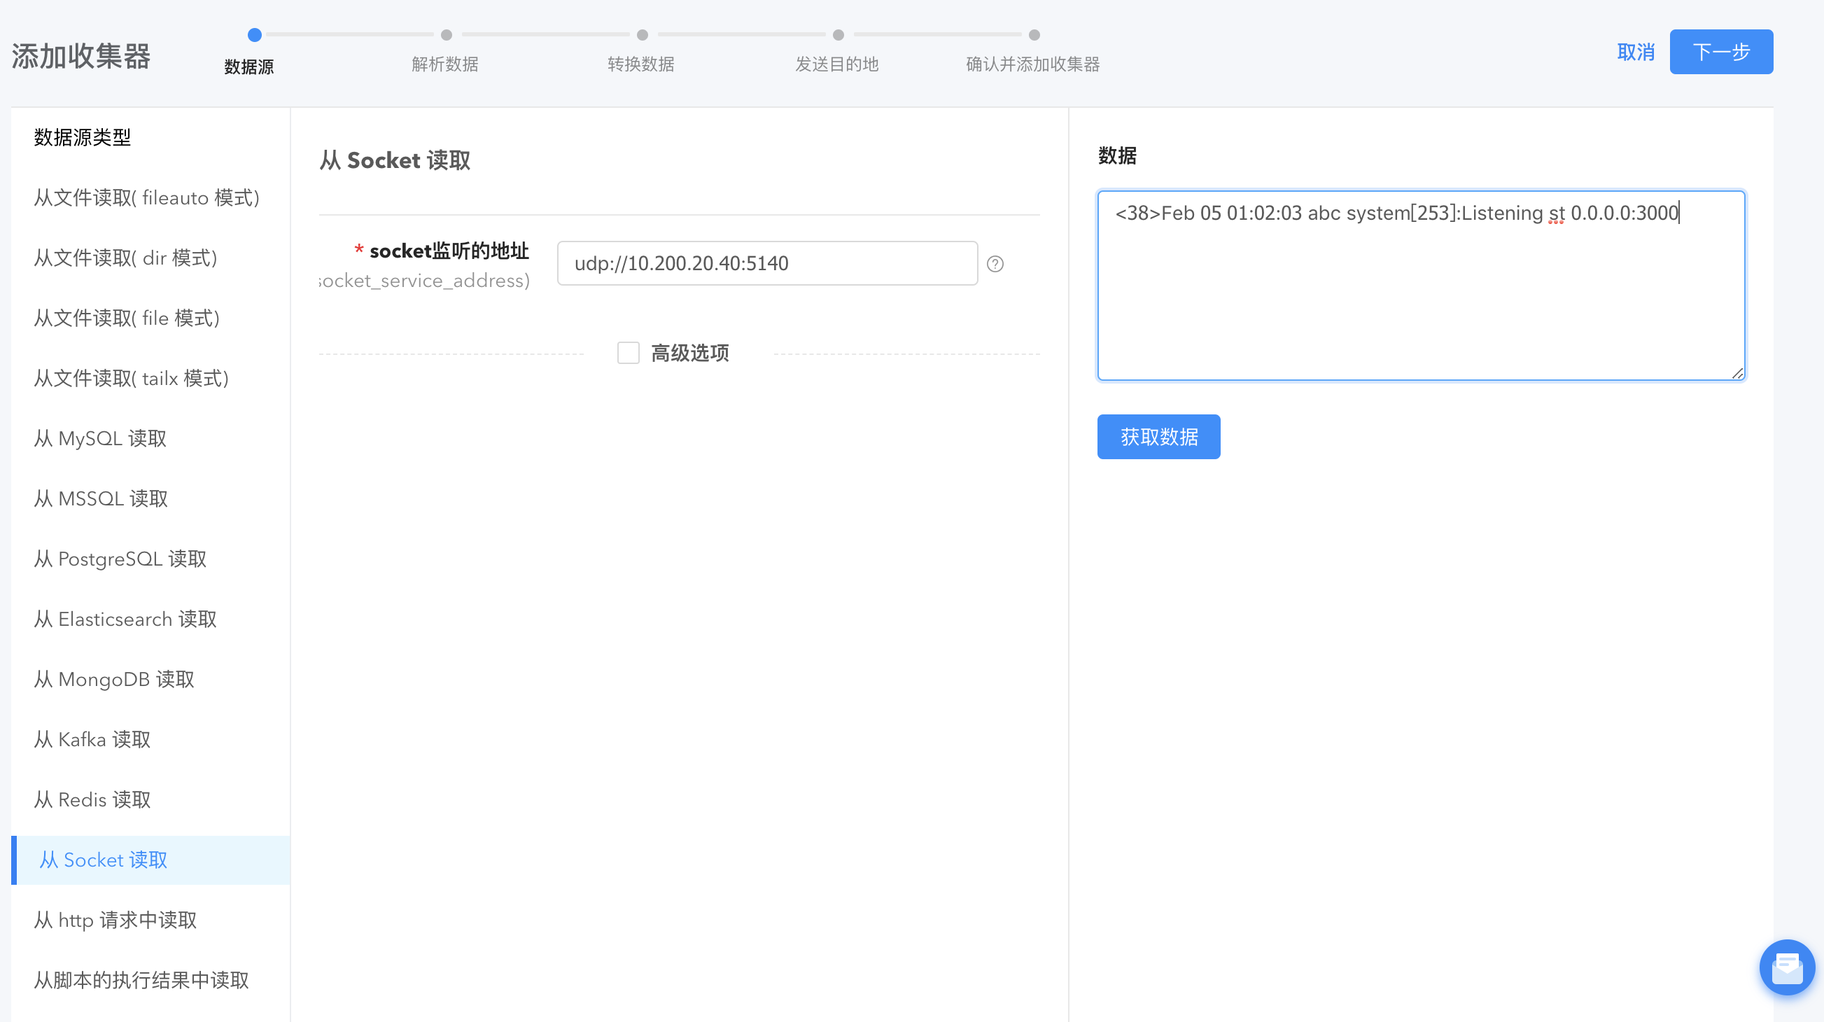Select 从文件读取( dir 模式) data source

(x=150, y=258)
